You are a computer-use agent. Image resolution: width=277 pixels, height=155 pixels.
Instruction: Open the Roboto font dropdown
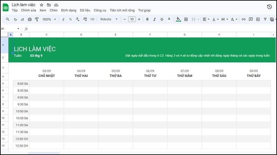pyautogui.click(x=109, y=19)
